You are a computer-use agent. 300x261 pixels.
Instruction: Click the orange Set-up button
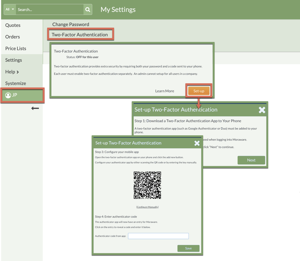click(199, 91)
